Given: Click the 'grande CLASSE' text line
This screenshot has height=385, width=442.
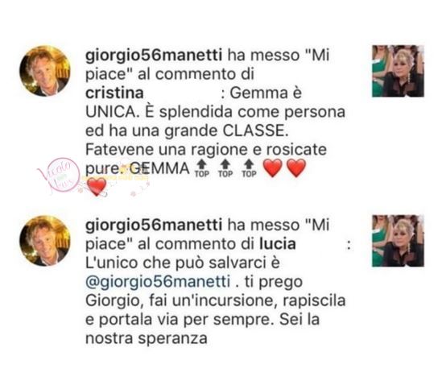Looking at the screenshot, I should click(x=187, y=130).
